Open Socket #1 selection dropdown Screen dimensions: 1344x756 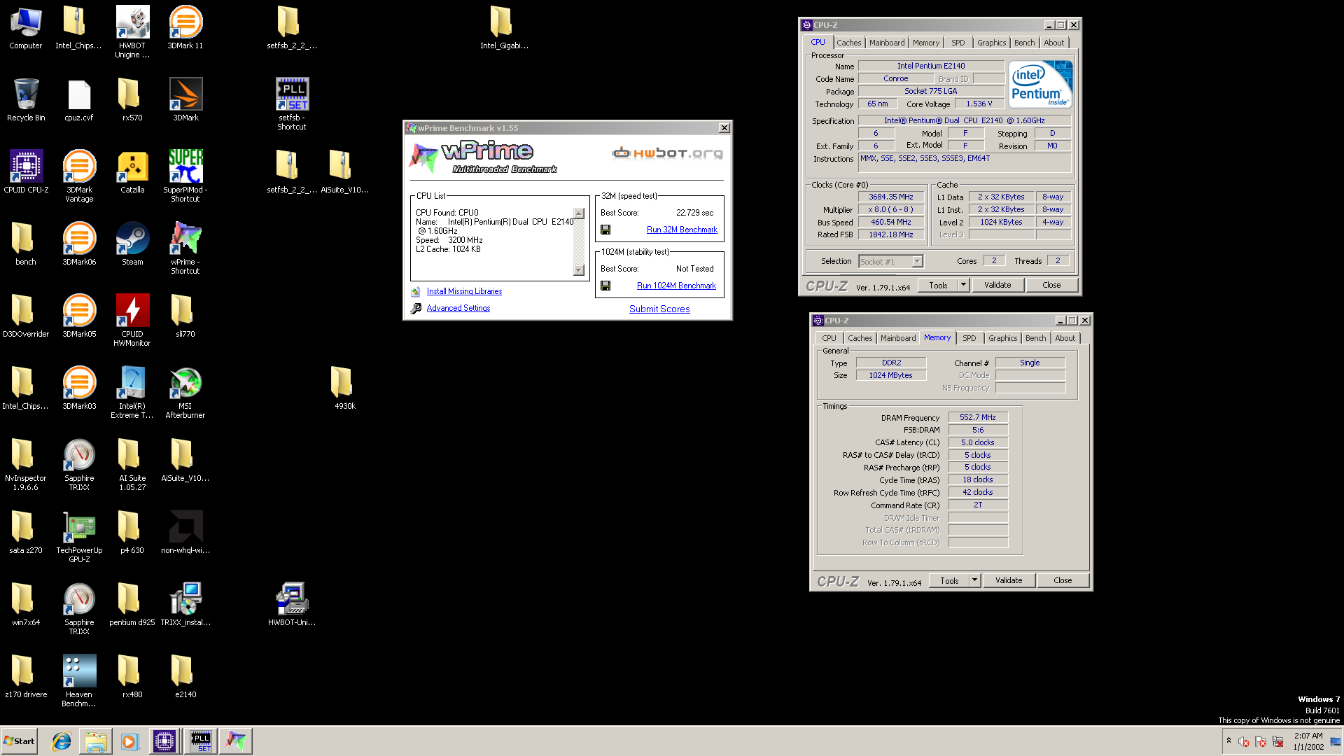coord(891,262)
